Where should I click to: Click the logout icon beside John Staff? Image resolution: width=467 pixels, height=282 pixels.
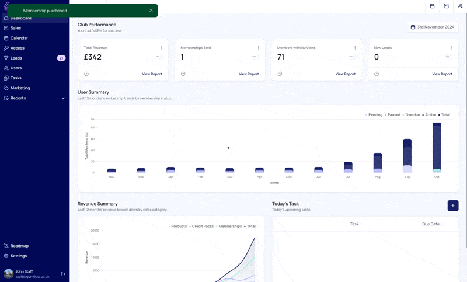tap(63, 274)
